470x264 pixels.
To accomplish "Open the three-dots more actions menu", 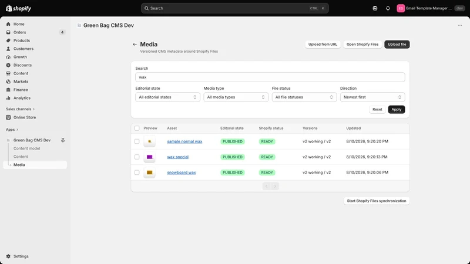I will (460, 25).
